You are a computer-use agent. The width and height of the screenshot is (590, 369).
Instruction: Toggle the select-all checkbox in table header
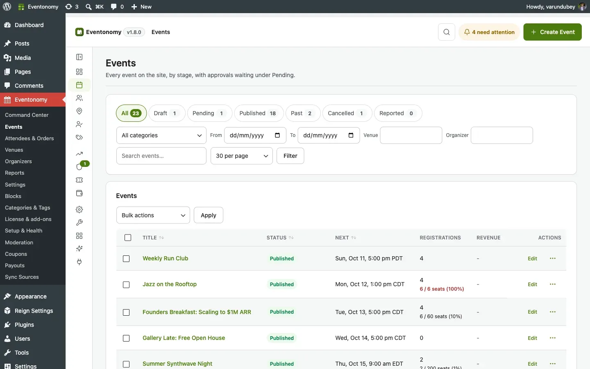pos(128,238)
